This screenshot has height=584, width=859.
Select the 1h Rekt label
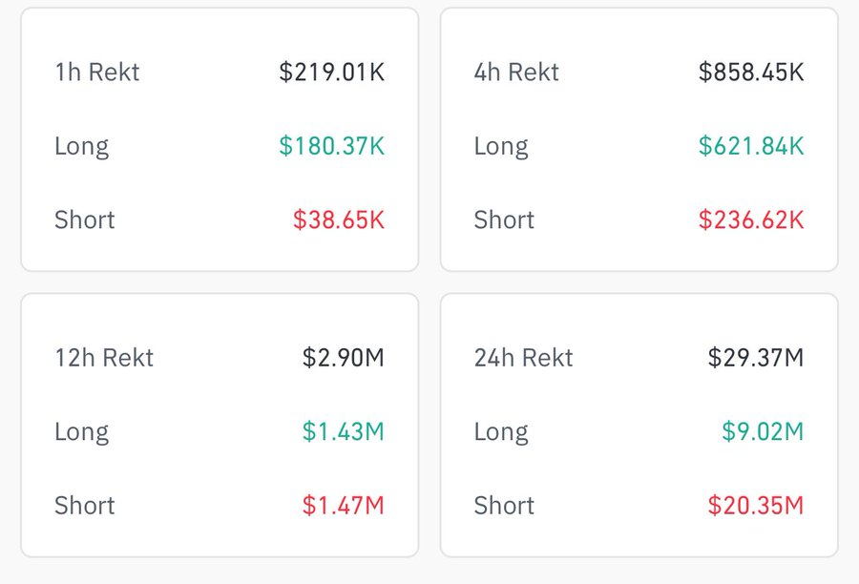tap(97, 72)
